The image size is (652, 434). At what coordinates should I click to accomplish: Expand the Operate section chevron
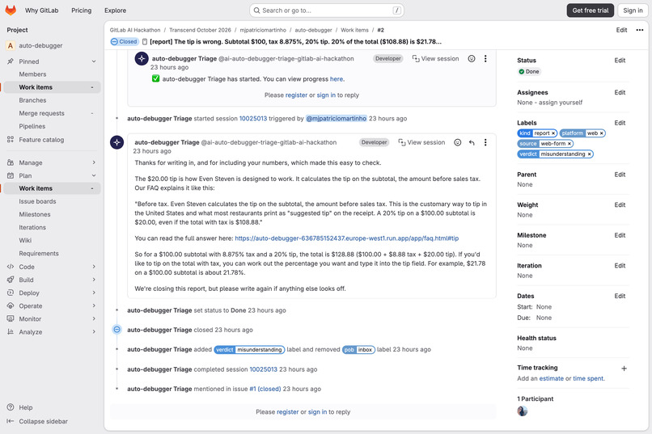pos(94,305)
